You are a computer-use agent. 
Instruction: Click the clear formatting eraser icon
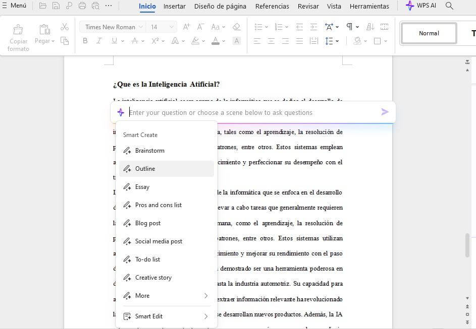click(236, 27)
